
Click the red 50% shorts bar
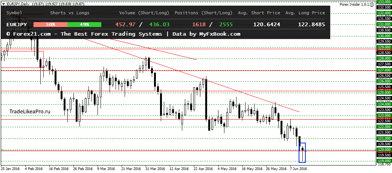pos(50,24)
